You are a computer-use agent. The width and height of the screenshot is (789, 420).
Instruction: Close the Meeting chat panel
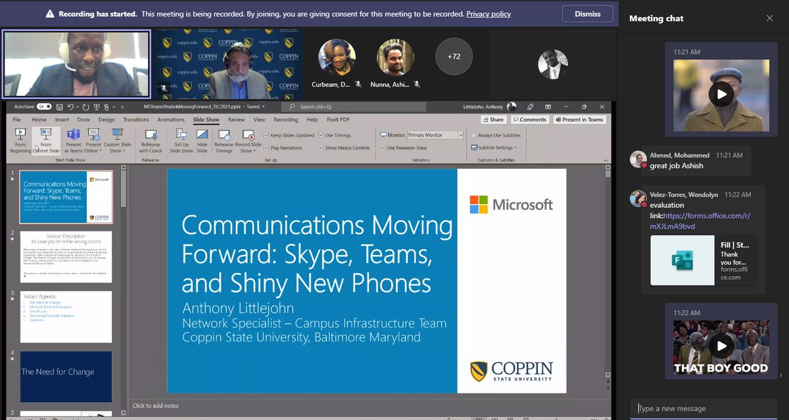point(770,18)
